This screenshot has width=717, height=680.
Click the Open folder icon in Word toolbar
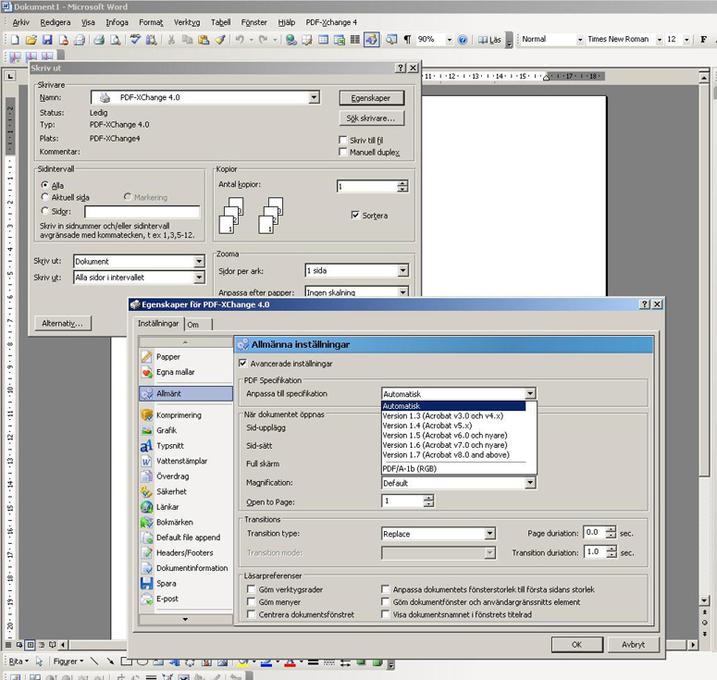31,40
